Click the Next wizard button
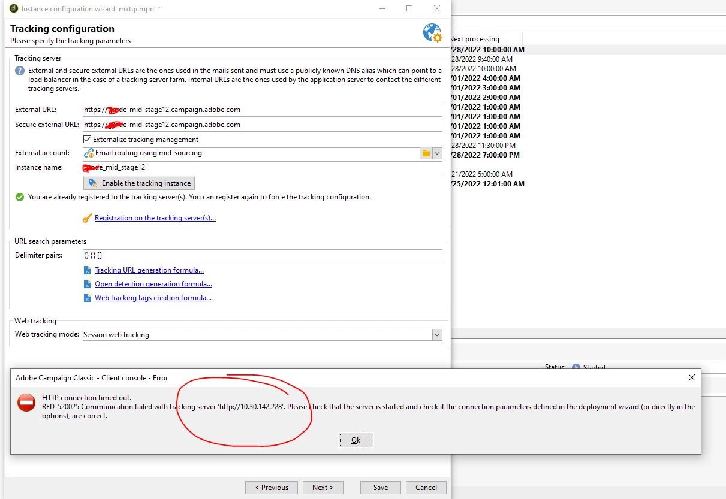The width and height of the screenshot is (726, 499). [323, 488]
